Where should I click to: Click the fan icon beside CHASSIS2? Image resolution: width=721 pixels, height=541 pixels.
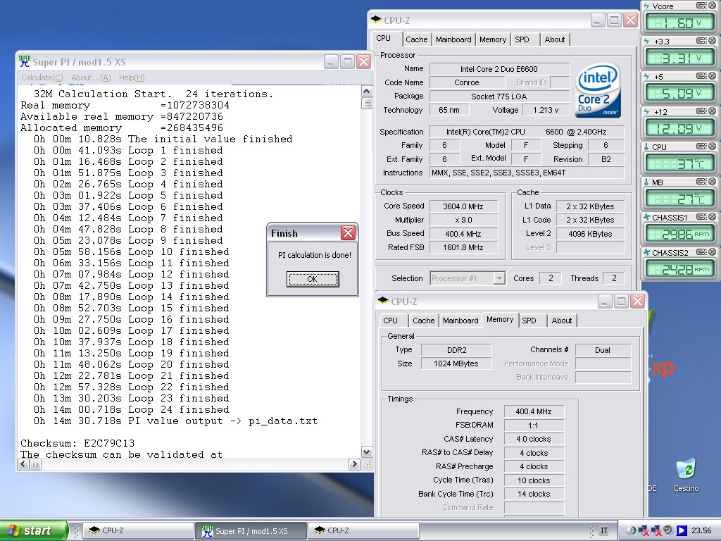[x=647, y=253]
